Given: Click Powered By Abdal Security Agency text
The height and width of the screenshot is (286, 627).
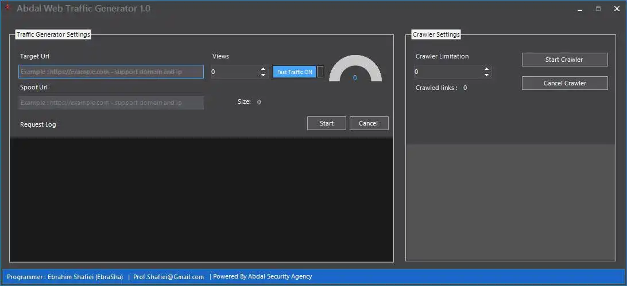Looking at the screenshot, I should 263,276.
